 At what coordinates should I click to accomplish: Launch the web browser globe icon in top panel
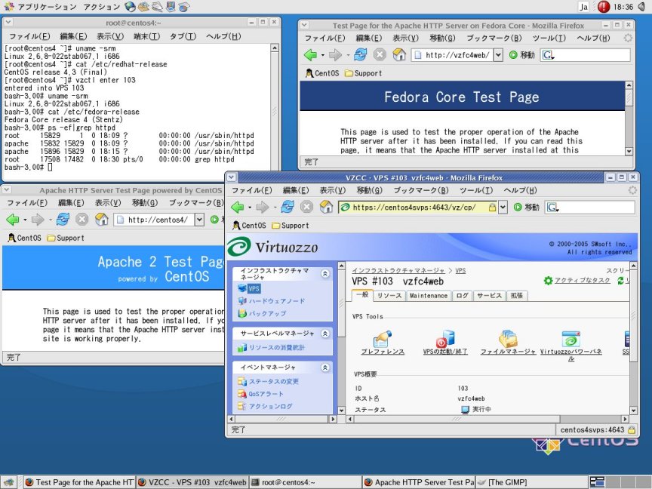tap(130, 7)
